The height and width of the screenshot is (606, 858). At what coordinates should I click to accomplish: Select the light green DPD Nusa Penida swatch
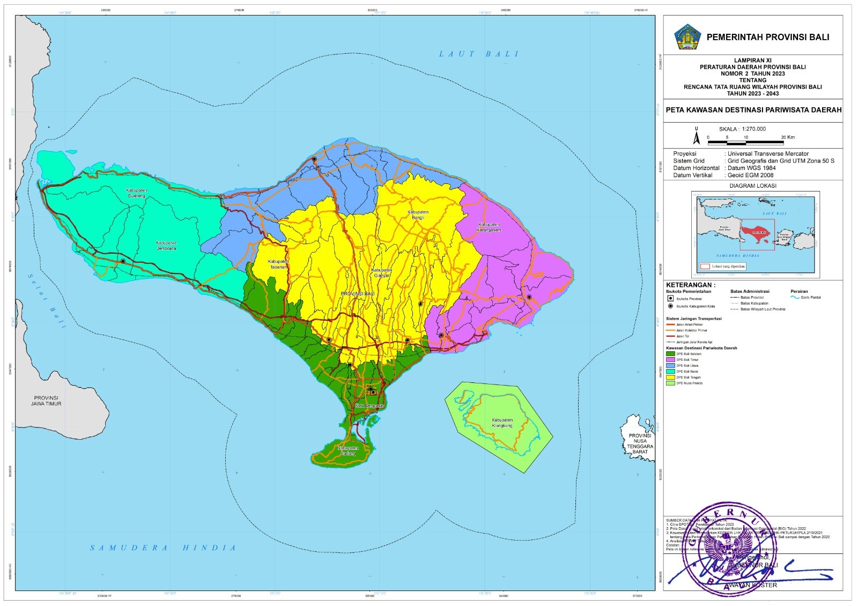(x=670, y=383)
